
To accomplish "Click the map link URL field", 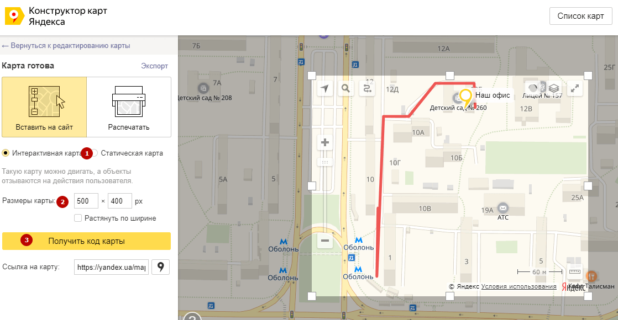I will pos(111,267).
